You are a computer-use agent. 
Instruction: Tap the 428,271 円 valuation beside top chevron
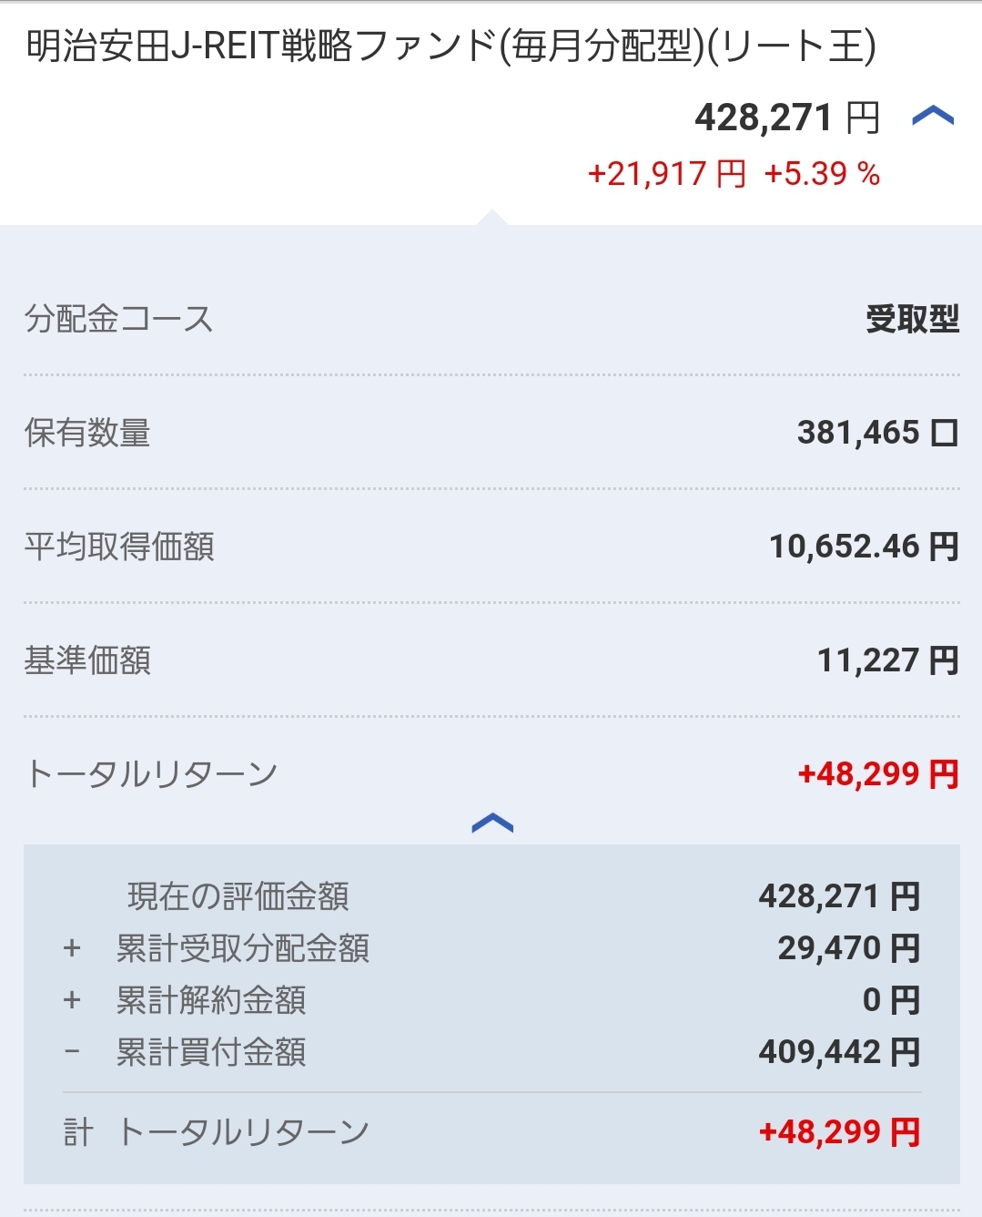787,118
